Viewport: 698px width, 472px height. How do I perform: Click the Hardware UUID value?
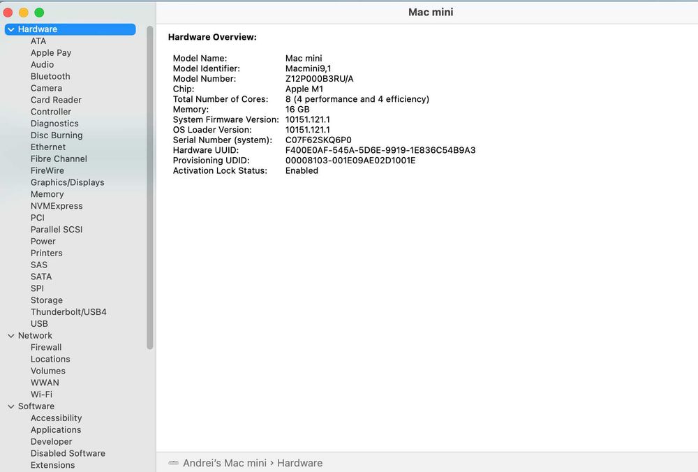pos(380,151)
